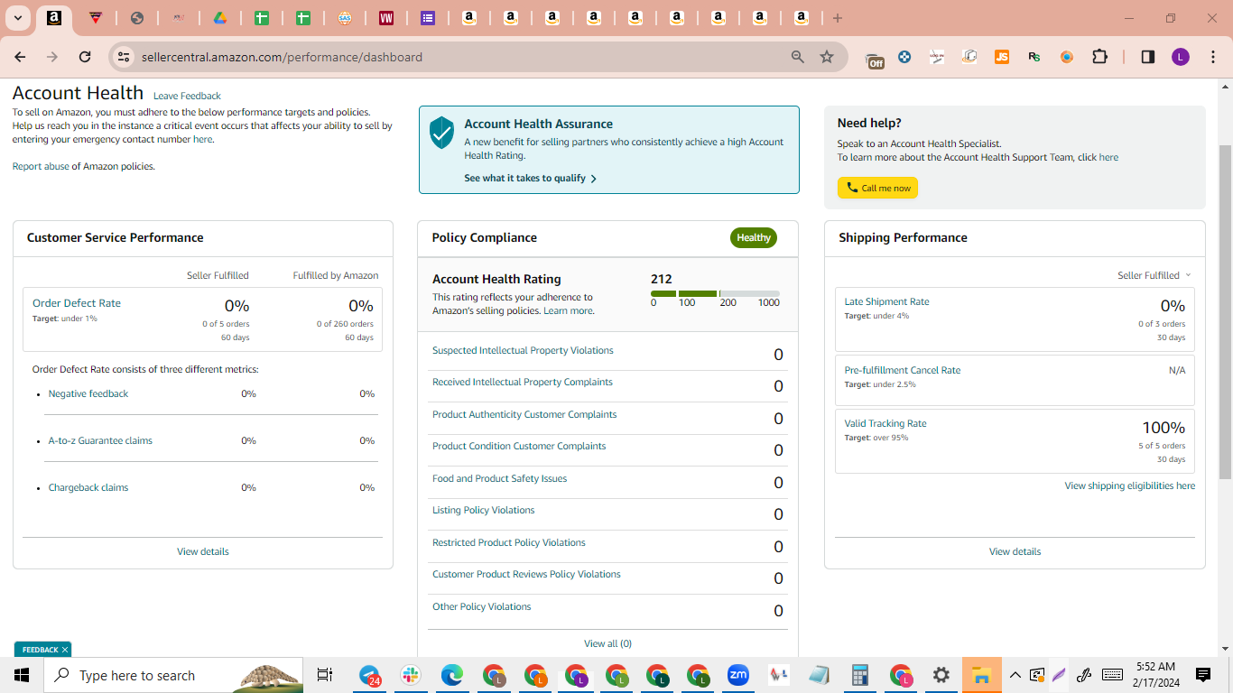This screenshot has width=1233, height=693.
Task: Open the Notepad icon in taskbar
Action: point(819,675)
